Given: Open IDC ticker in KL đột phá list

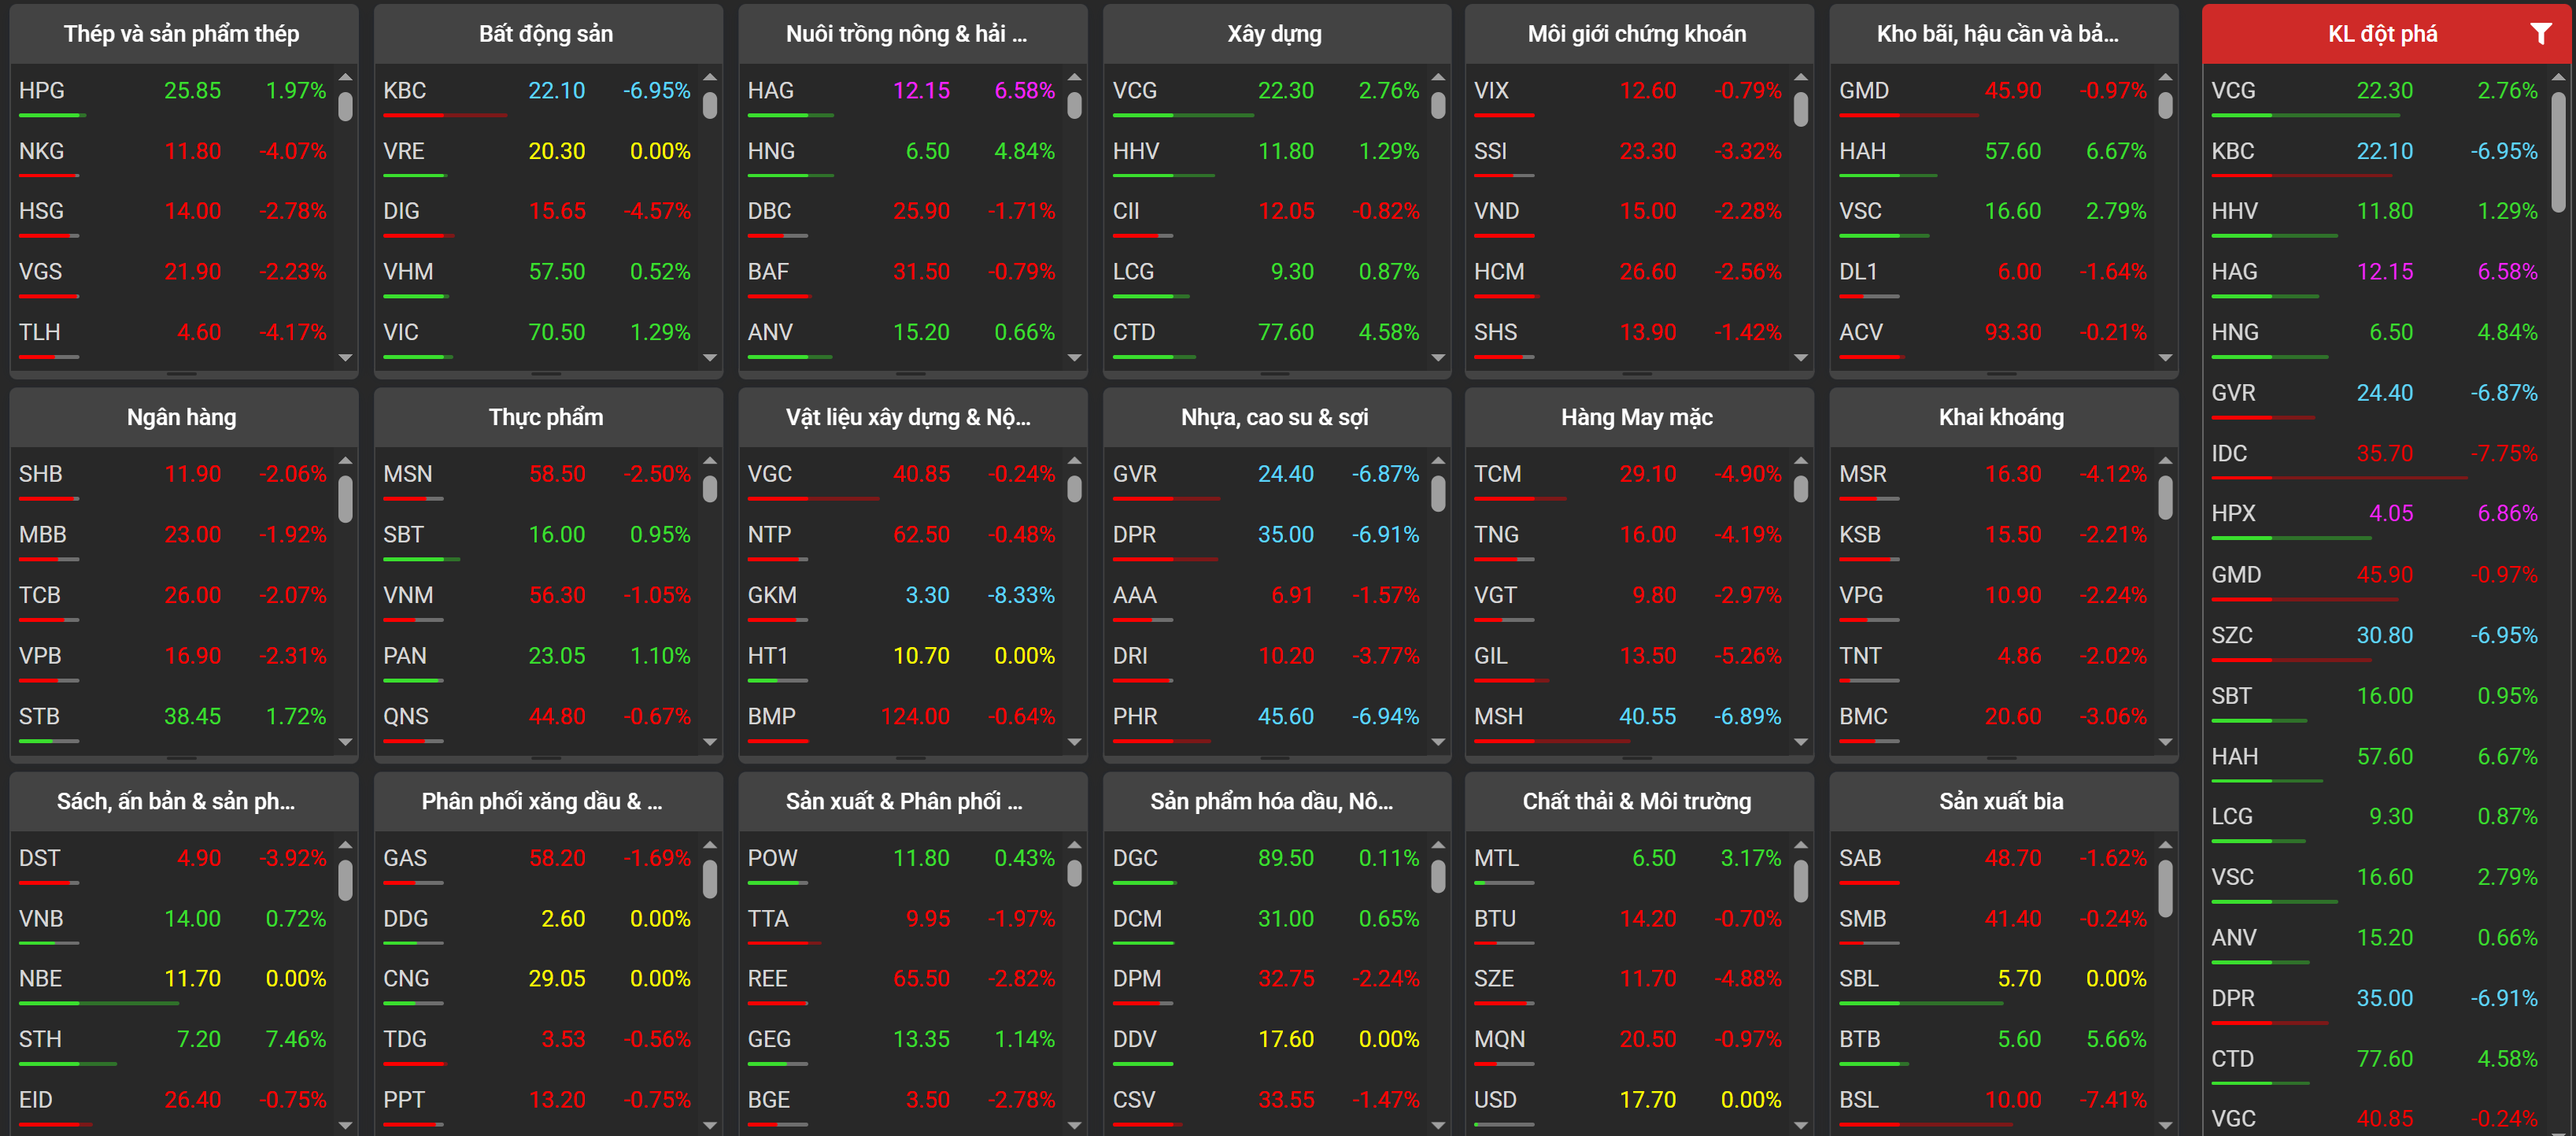Looking at the screenshot, I should coord(2229,454).
